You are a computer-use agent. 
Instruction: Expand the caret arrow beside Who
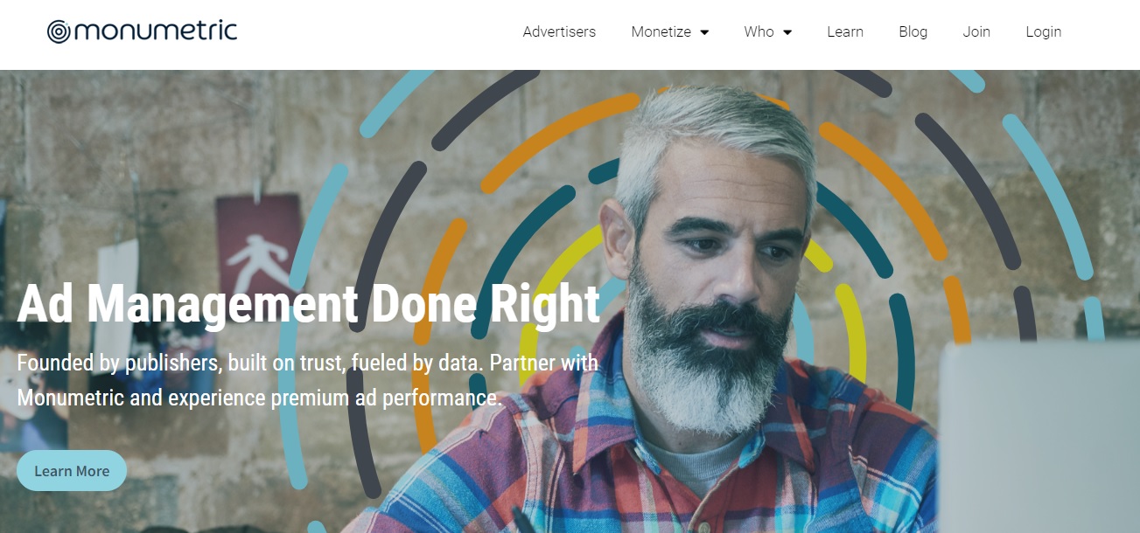pos(787,32)
